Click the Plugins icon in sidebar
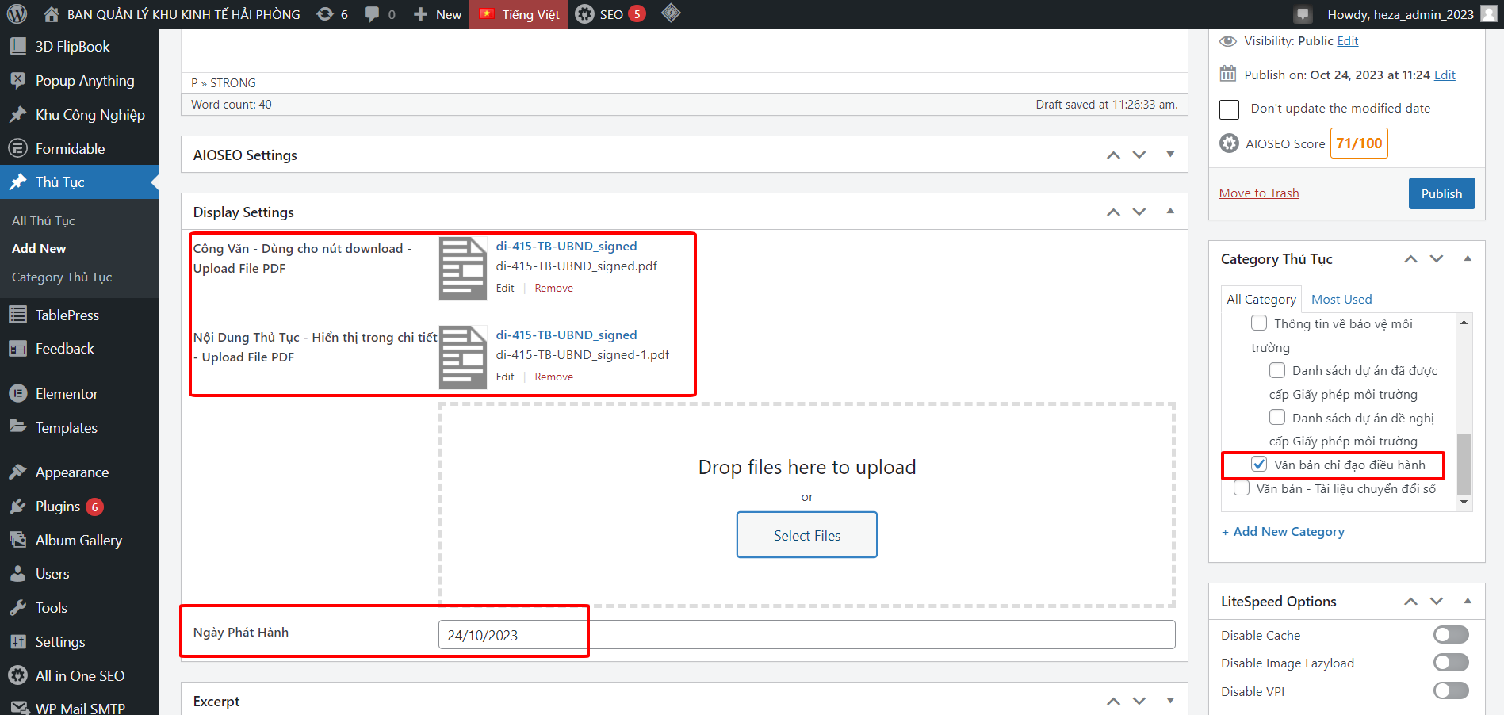The height and width of the screenshot is (715, 1504). [17, 507]
